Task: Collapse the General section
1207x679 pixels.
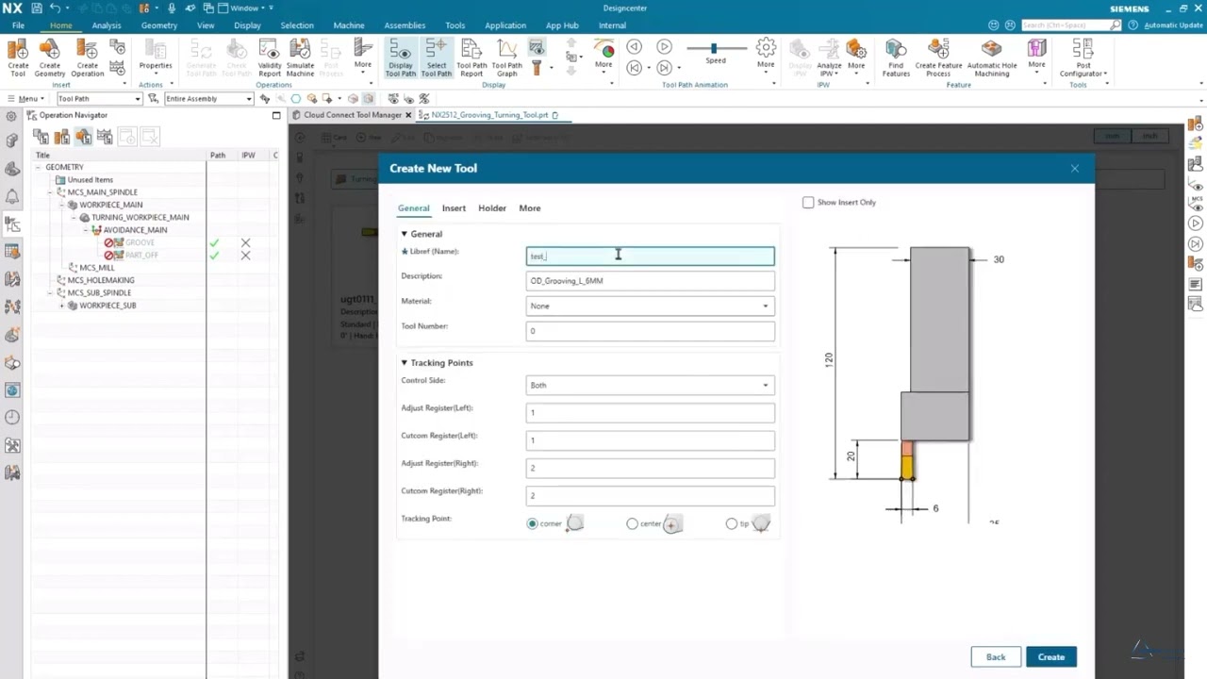Action: 405,234
